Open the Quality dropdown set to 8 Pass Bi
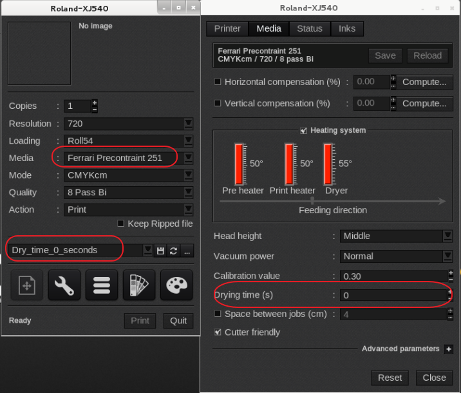The height and width of the screenshot is (393, 461). 188,193
